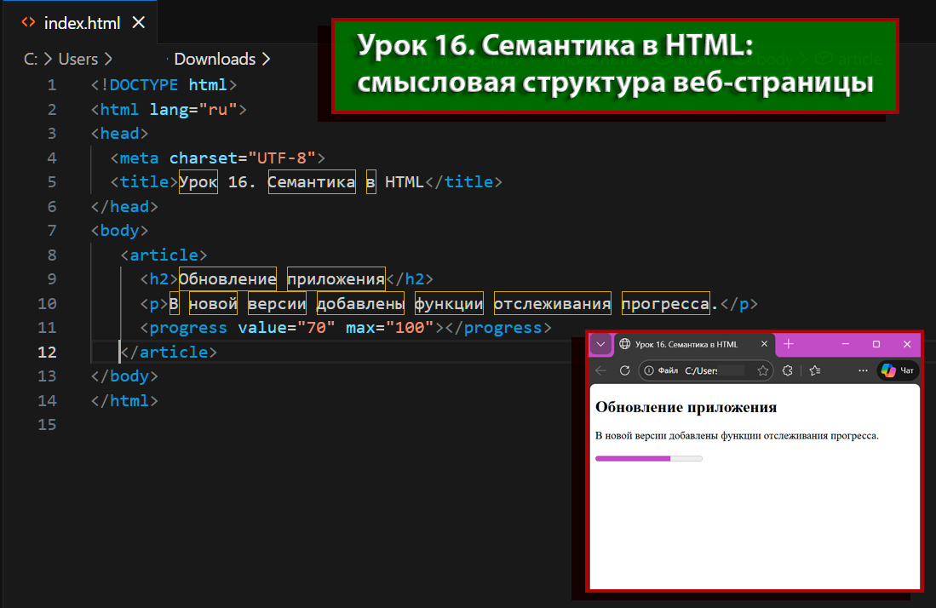Click the HTML file icon on index.html tab
The height and width of the screenshot is (608, 936).
(x=28, y=23)
